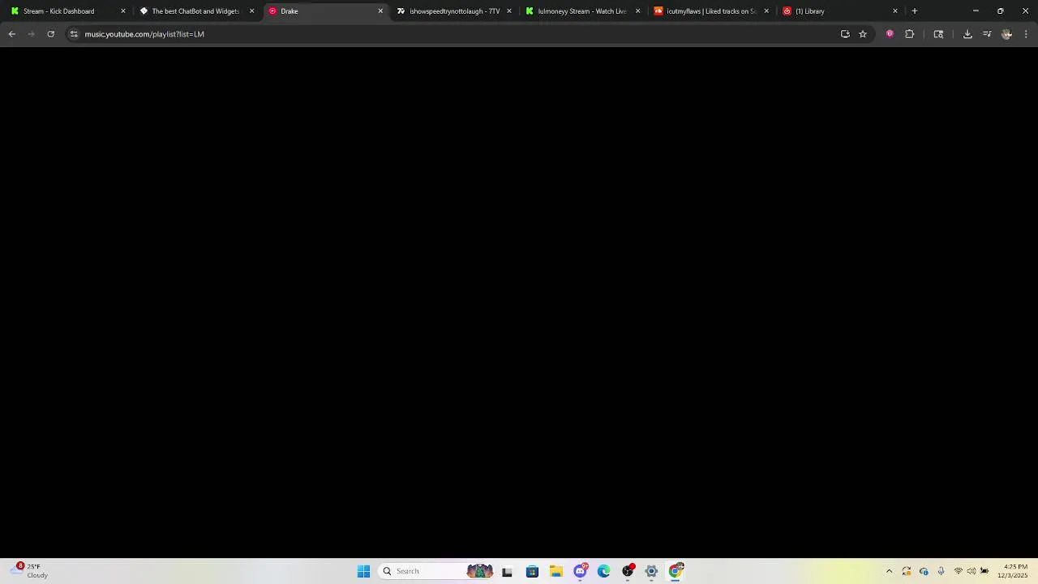Click the Chrome taskbar icon
This screenshot has width=1038, height=584.
(x=676, y=571)
